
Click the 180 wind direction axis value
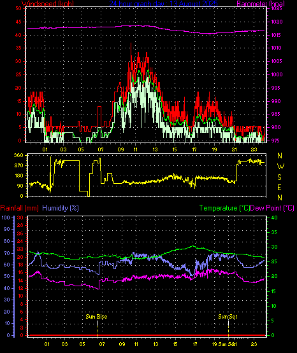[x=18, y=176]
